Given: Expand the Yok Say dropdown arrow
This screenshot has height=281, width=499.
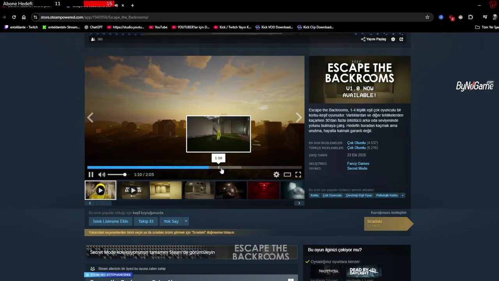Looking at the screenshot, I should point(186,221).
